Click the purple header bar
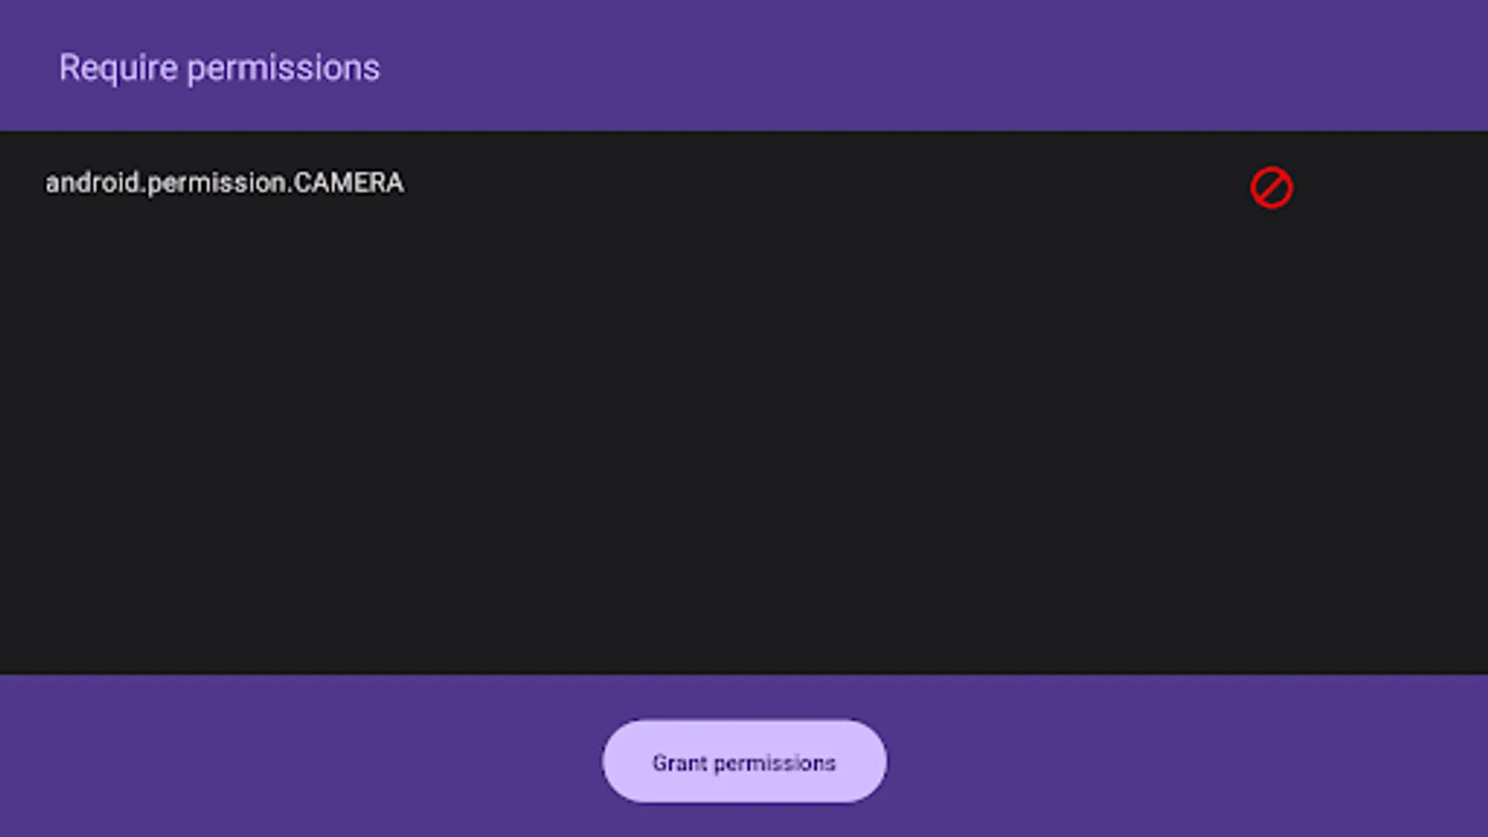 click(930, 65)
